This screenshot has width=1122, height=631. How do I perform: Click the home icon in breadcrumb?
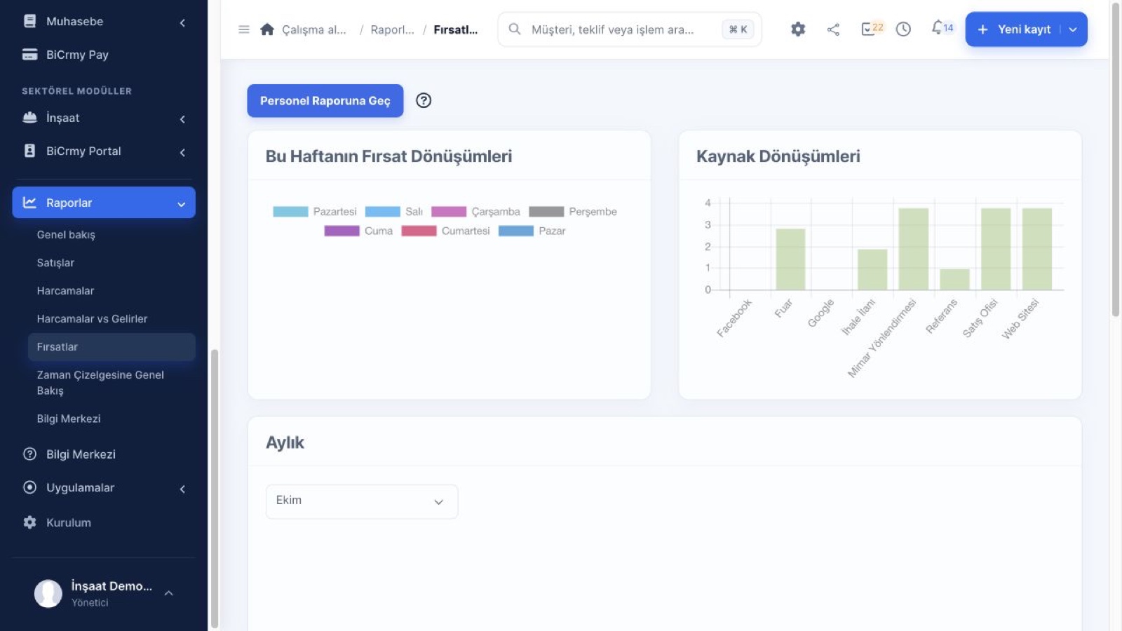pyautogui.click(x=266, y=29)
